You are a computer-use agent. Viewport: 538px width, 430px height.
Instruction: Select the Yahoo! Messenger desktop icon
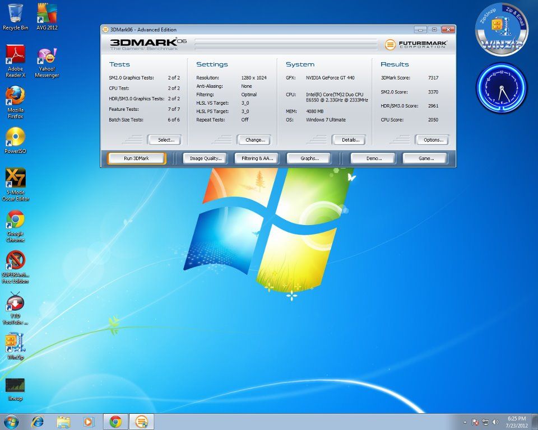click(47, 63)
